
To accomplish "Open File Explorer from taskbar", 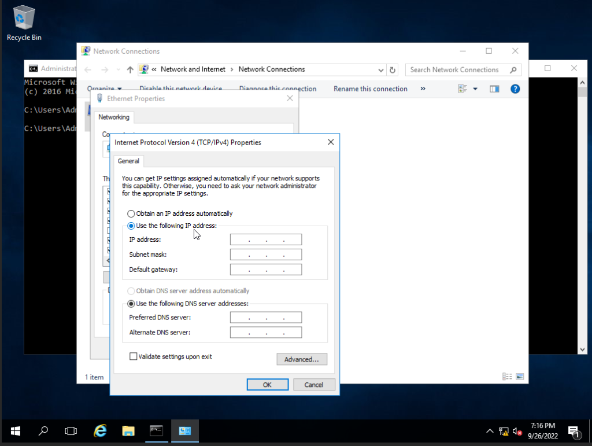I will (128, 431).
